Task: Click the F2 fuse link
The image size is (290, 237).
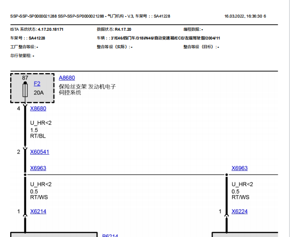Action: point(37,83)
